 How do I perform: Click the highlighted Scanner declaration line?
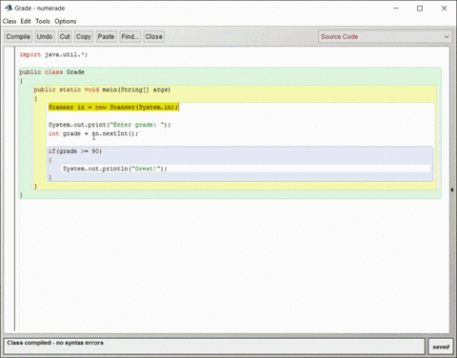point(113,108)
